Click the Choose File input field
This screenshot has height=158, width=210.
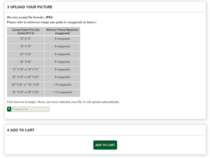[31, 109]
